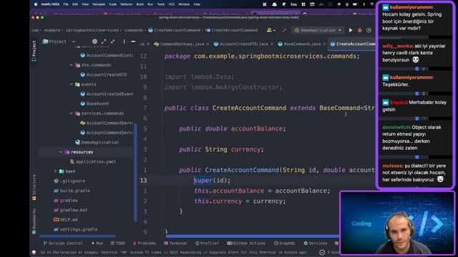Image resolution: width=458 pixels, height=257 pixels.
Task: Open the Refactor menu
Action: [127, 4]
